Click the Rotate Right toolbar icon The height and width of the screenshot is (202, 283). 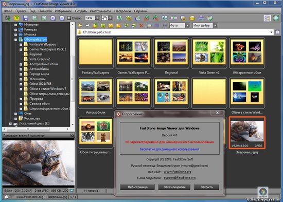pyautogui.click(x=155, y=18)
